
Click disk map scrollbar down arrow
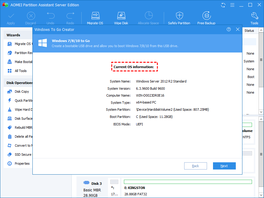click(x=261, y=195)
